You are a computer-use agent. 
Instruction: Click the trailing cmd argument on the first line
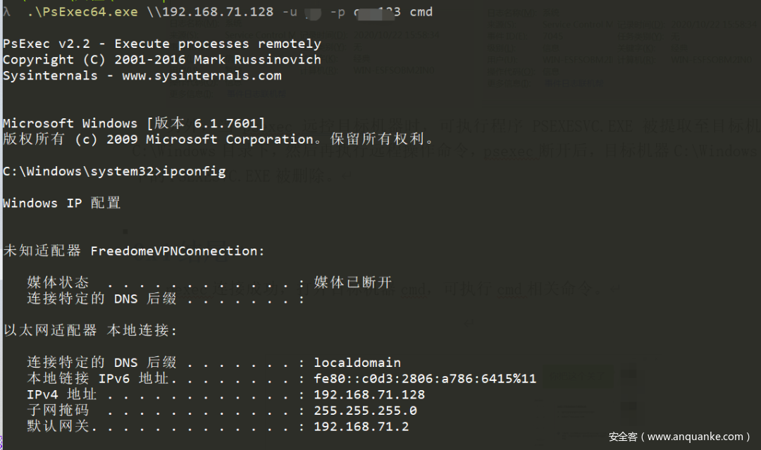(x=421, y=12)
